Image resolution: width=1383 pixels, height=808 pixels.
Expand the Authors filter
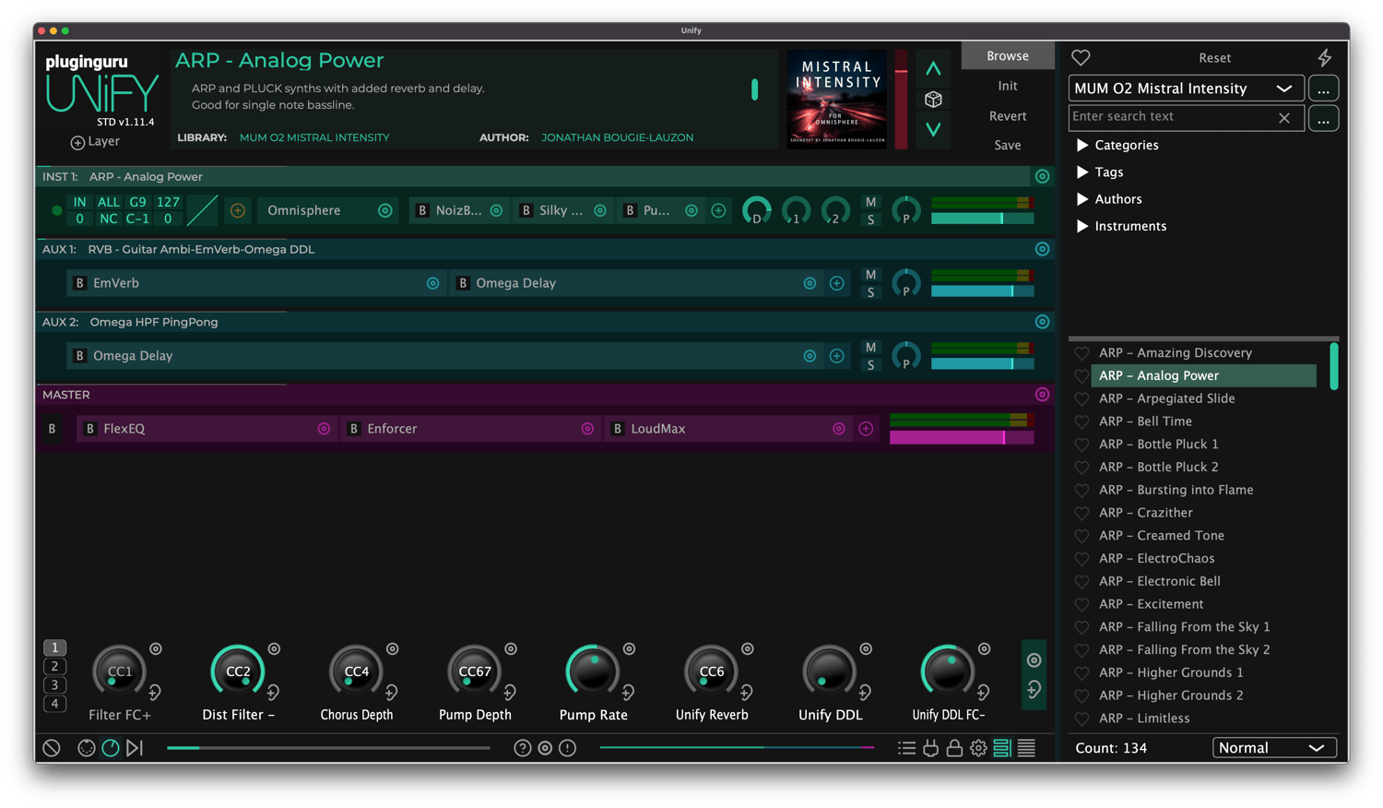1082,199
